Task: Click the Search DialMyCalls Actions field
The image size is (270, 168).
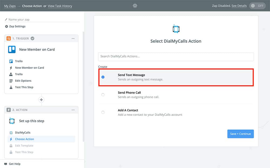Action: pos(176,56)
